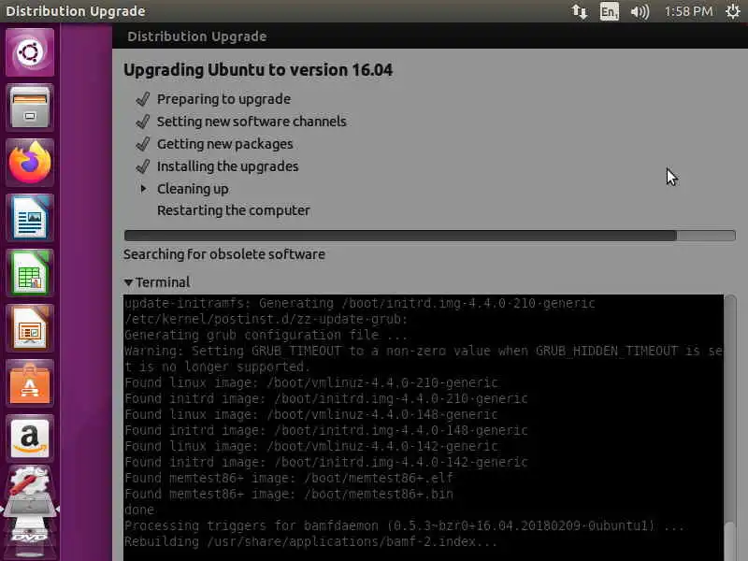Open LibreOffice Impress from the dock
748x561 pixels.
click(30, 328)
